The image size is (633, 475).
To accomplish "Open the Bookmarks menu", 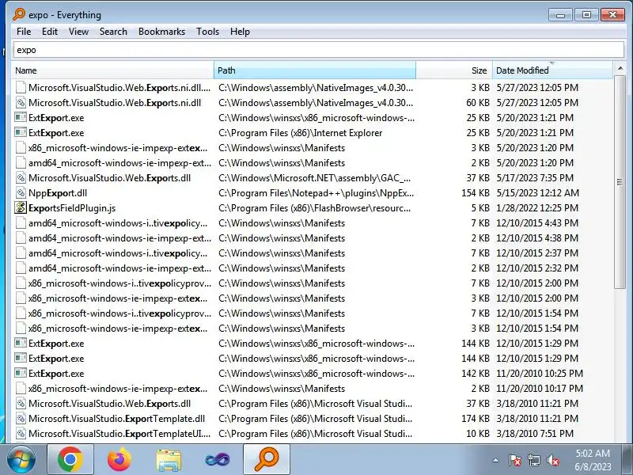I will coord(161,32).
